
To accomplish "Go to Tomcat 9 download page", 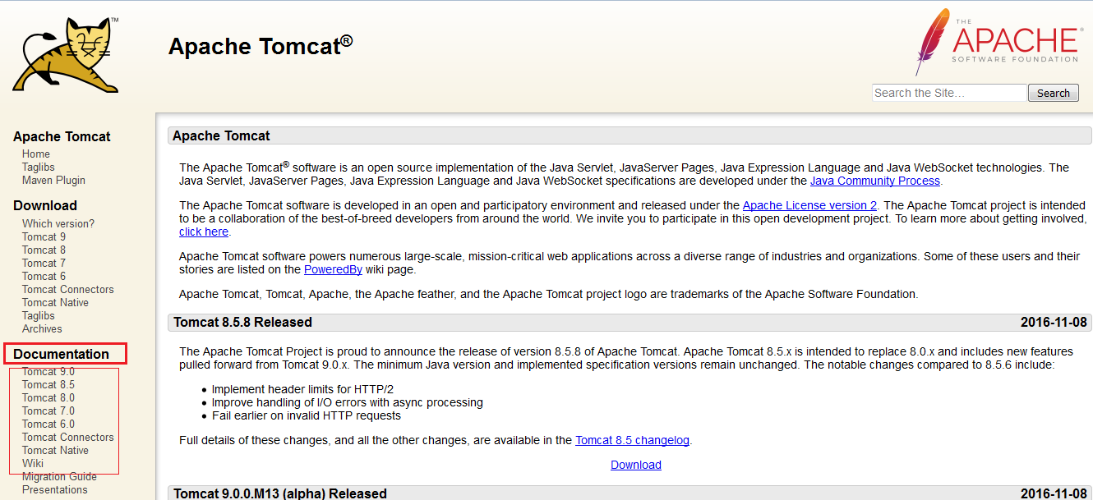I will point(44,237).
